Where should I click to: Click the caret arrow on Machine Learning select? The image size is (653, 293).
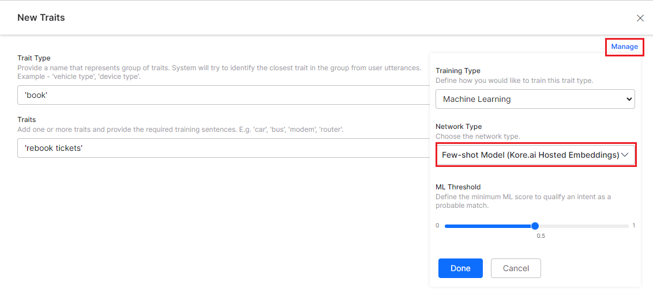point(628,99)
